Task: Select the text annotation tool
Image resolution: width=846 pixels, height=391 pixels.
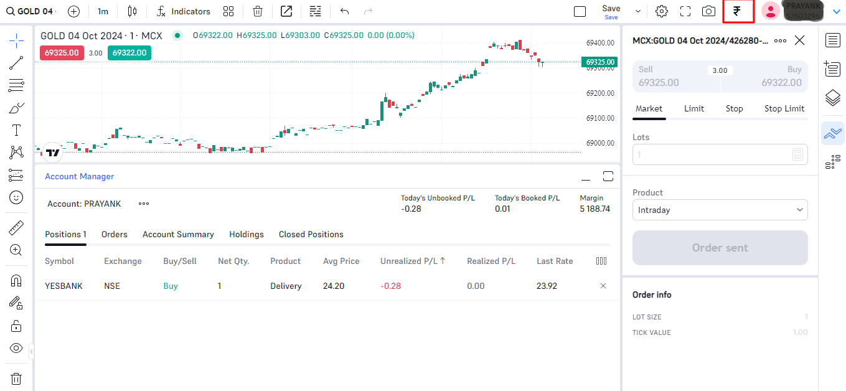Action: 16,130
